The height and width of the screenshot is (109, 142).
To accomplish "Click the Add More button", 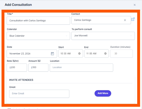I will [103, 93].
